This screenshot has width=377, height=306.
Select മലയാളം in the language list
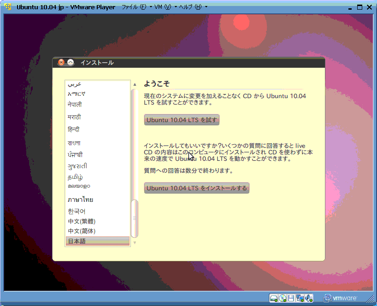[98, 186]
